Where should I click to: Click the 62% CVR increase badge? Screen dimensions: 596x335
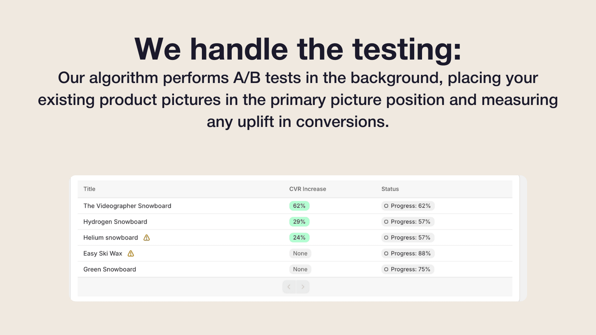(x=299, y=206)
